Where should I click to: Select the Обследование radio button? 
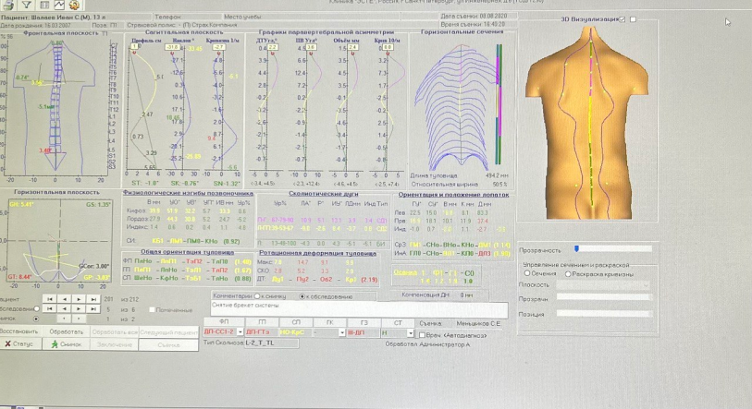coord(36,309)
